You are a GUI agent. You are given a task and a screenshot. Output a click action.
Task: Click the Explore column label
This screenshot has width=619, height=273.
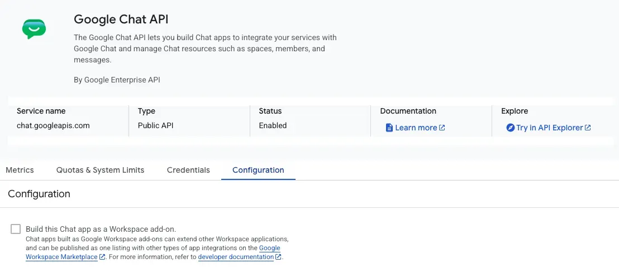(x=515, y=111)
